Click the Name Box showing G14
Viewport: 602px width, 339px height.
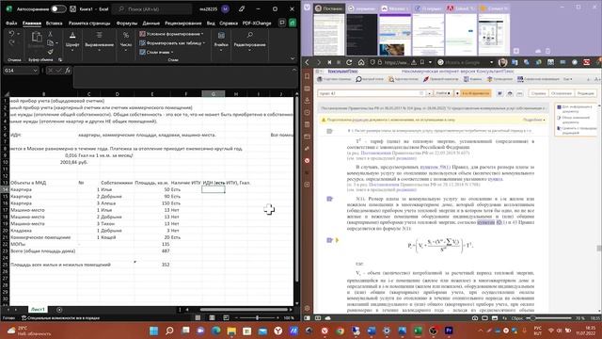point(21,71)
